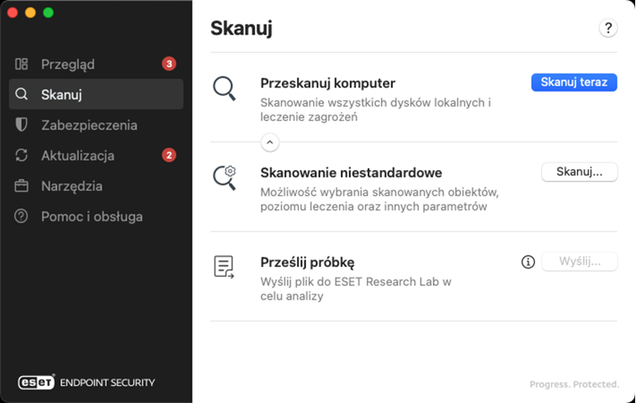Open custom scan via Skanuj... button
The image size is (636, 403).
pos(579,172)
